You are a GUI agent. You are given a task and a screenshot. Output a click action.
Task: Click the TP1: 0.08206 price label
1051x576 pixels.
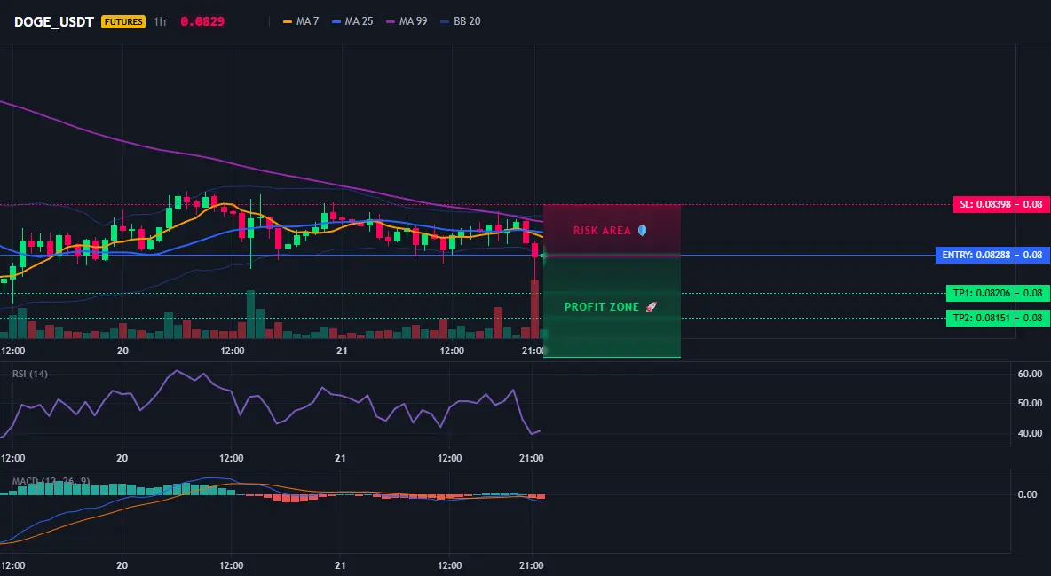click(x=981, y=293)
